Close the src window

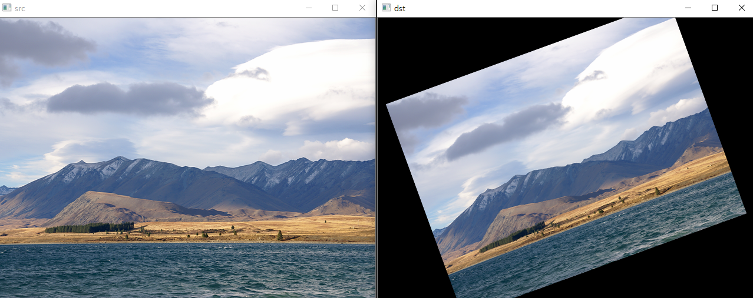pos(362,8)
